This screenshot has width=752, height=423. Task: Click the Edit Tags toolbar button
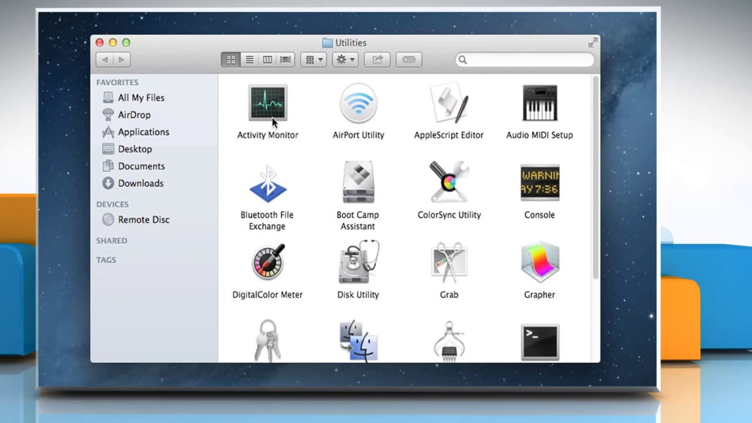tap(409, 59)
